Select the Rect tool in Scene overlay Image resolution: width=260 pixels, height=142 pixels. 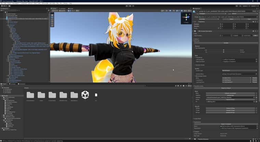click(x=52, y=24)
